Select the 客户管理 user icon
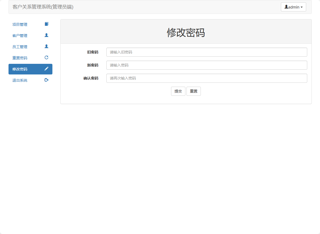 [x=46, y=35]
